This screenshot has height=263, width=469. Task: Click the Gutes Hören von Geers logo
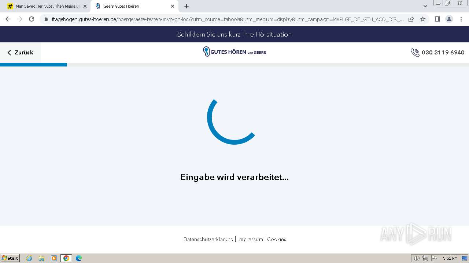pyautogui.click(x=234, y=52)
